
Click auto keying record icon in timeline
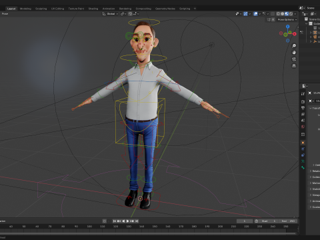tap(105, 221)
